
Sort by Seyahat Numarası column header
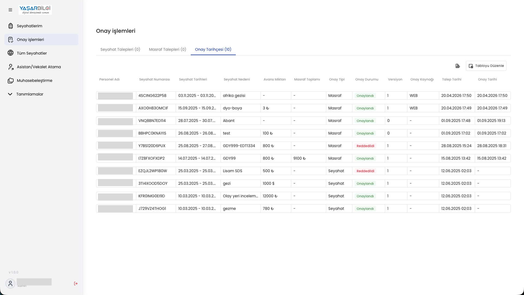pos(154,79)
